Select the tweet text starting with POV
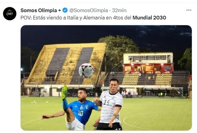This screenshot has width=197, height=133. 93,18
